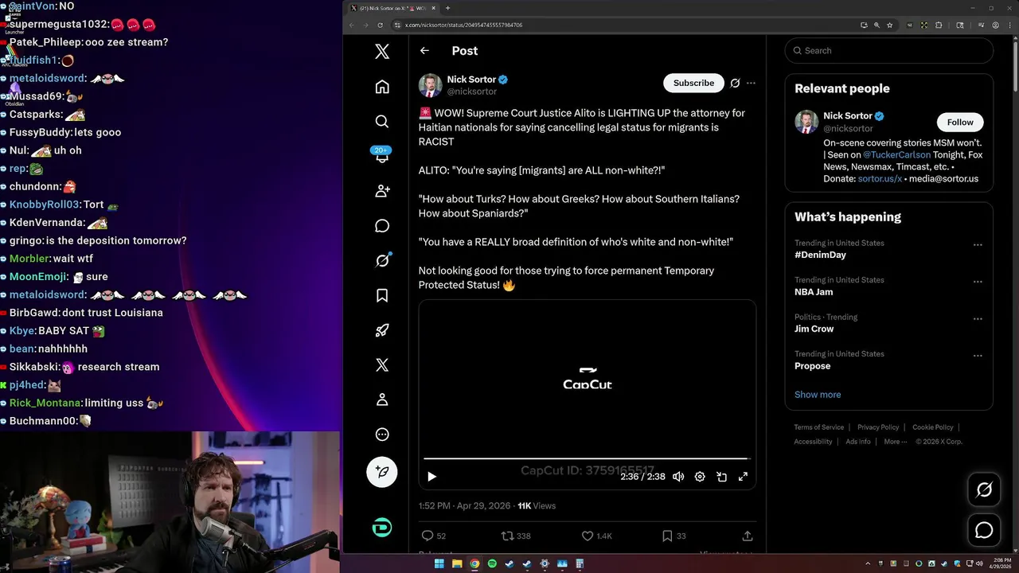1019x573 pixels.
Task: Reload the page in Chrome
Action: pos(381,25)
